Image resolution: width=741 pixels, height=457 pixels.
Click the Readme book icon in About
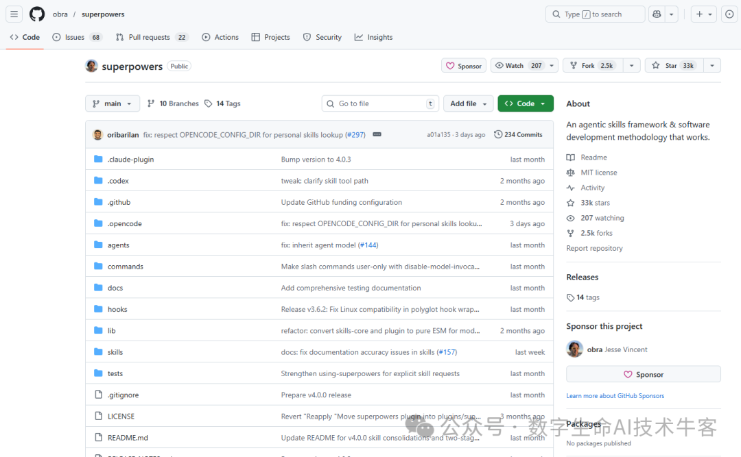click(571, 157)
